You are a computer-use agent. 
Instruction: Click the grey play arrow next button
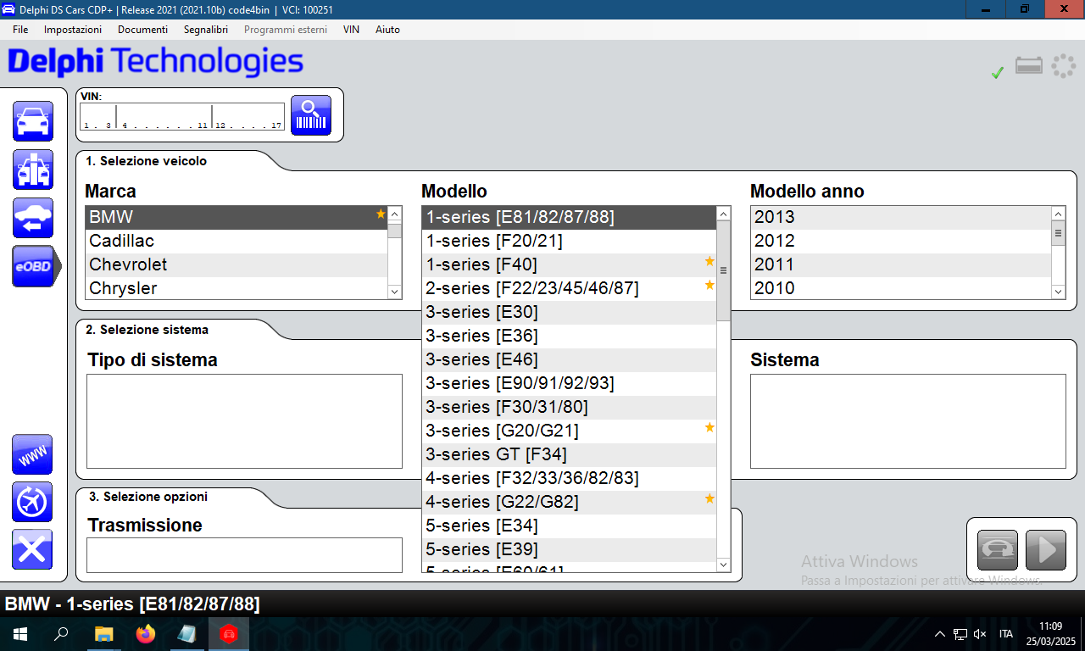(1046, 550)
